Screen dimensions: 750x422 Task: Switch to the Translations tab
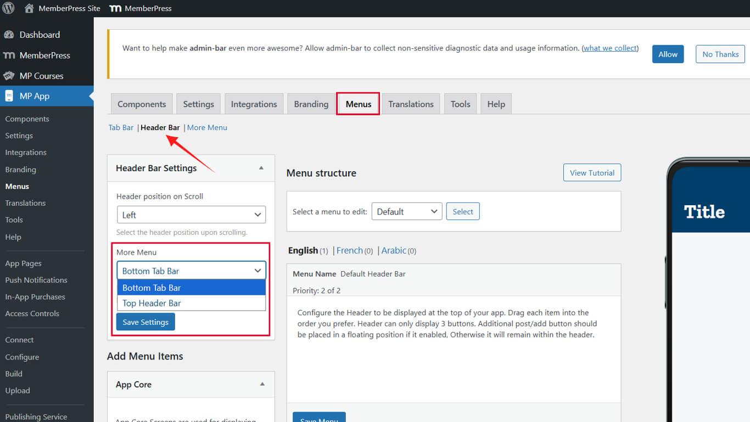[x=411, y=104]
